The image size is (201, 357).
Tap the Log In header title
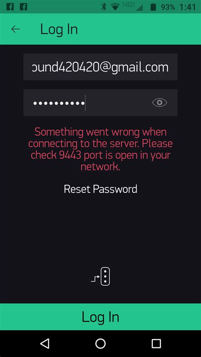[59, 29]
